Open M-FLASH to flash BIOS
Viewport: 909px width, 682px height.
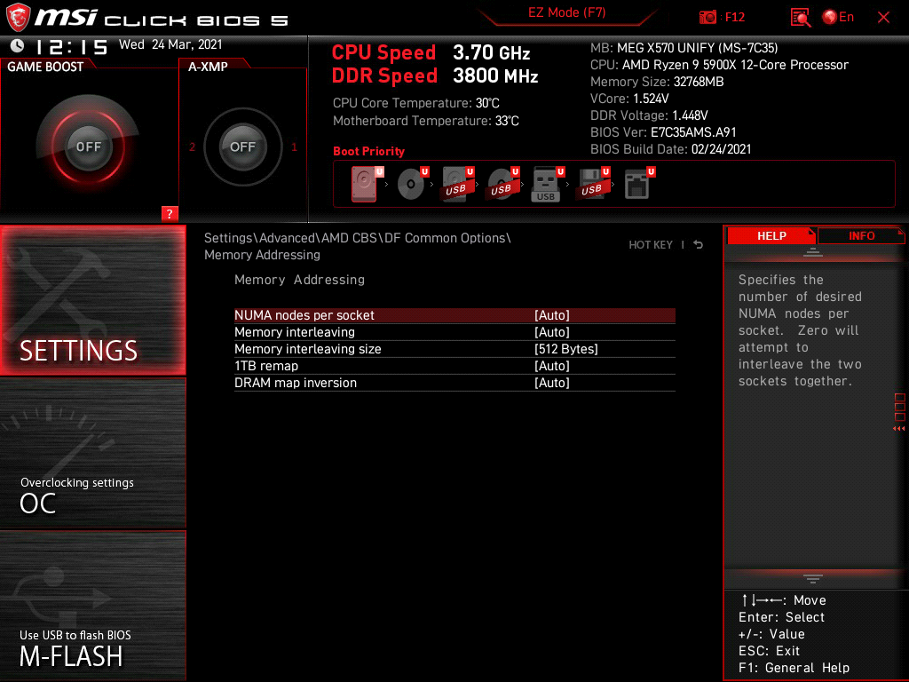[x=93, y=606]
